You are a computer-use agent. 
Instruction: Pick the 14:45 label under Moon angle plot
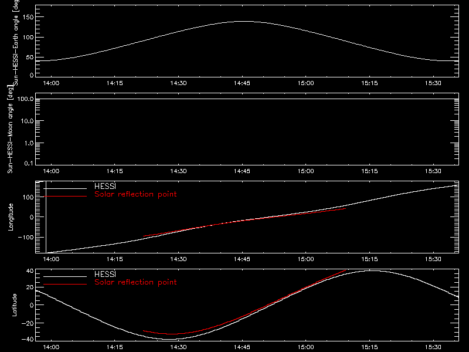242,171
